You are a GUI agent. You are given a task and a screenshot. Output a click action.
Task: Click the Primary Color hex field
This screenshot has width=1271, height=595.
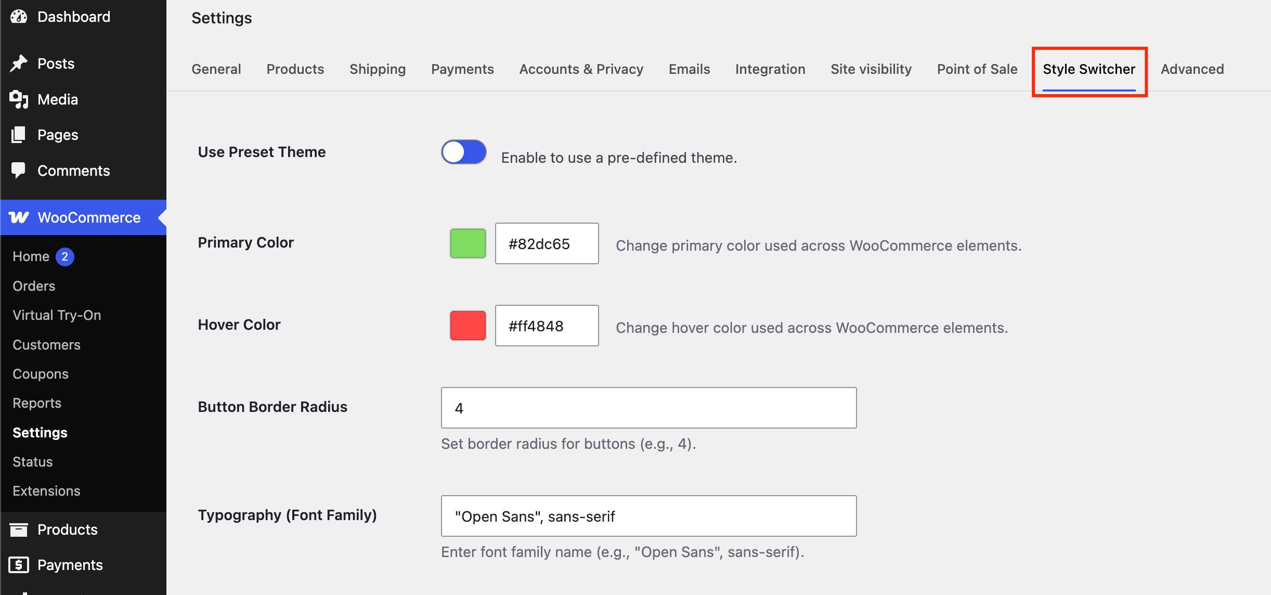coord(547,243)
